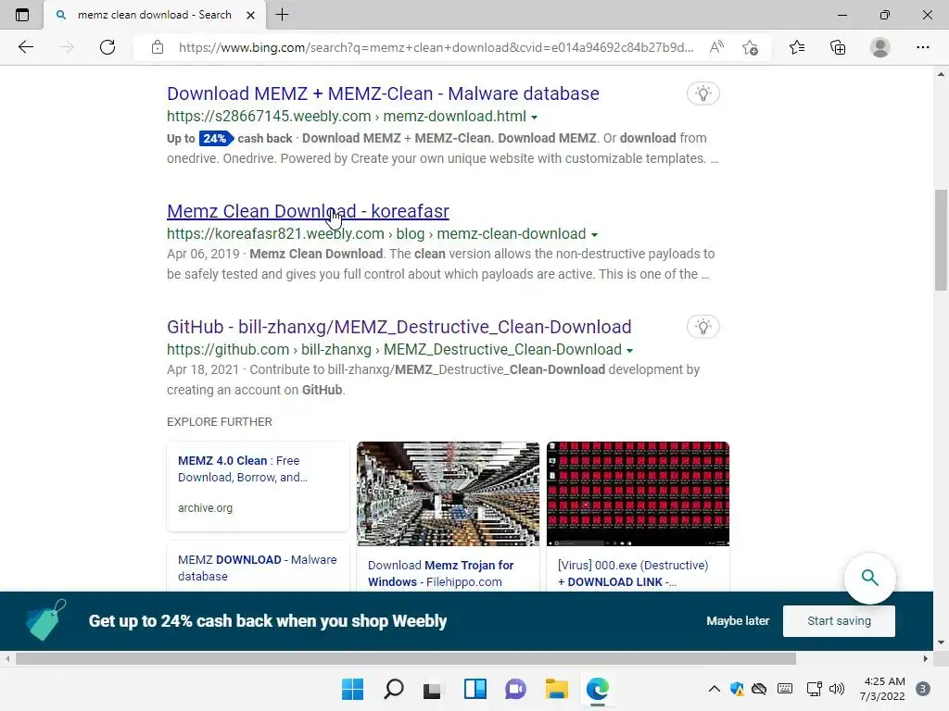Open clock showing 4:25 AM 7/3/2022
Image resolution: width=949 pixels, height=711 pixels.
882,689
